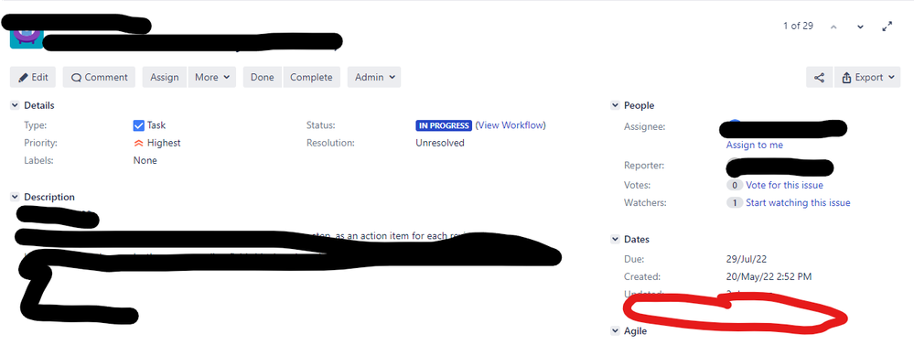
Task: Open the More dropdown menu
Action: [x=212, y=77]
